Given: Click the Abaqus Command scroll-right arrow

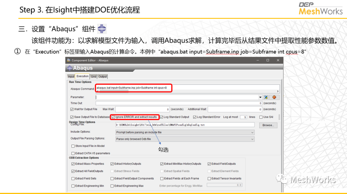Looking at the screenshot, I should tap(278, 91).
